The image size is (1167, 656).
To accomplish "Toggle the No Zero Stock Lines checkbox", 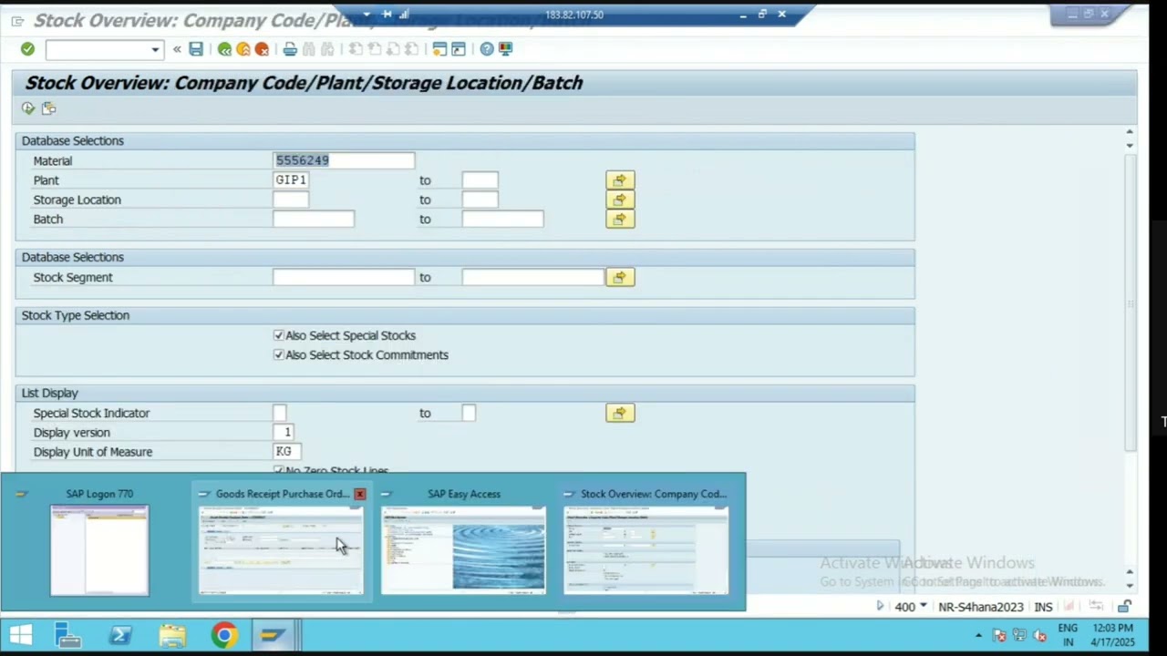I will 279,470.
